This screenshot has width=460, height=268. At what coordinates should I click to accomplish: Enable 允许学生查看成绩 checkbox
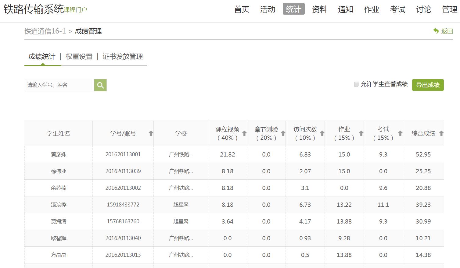(356, 84)
